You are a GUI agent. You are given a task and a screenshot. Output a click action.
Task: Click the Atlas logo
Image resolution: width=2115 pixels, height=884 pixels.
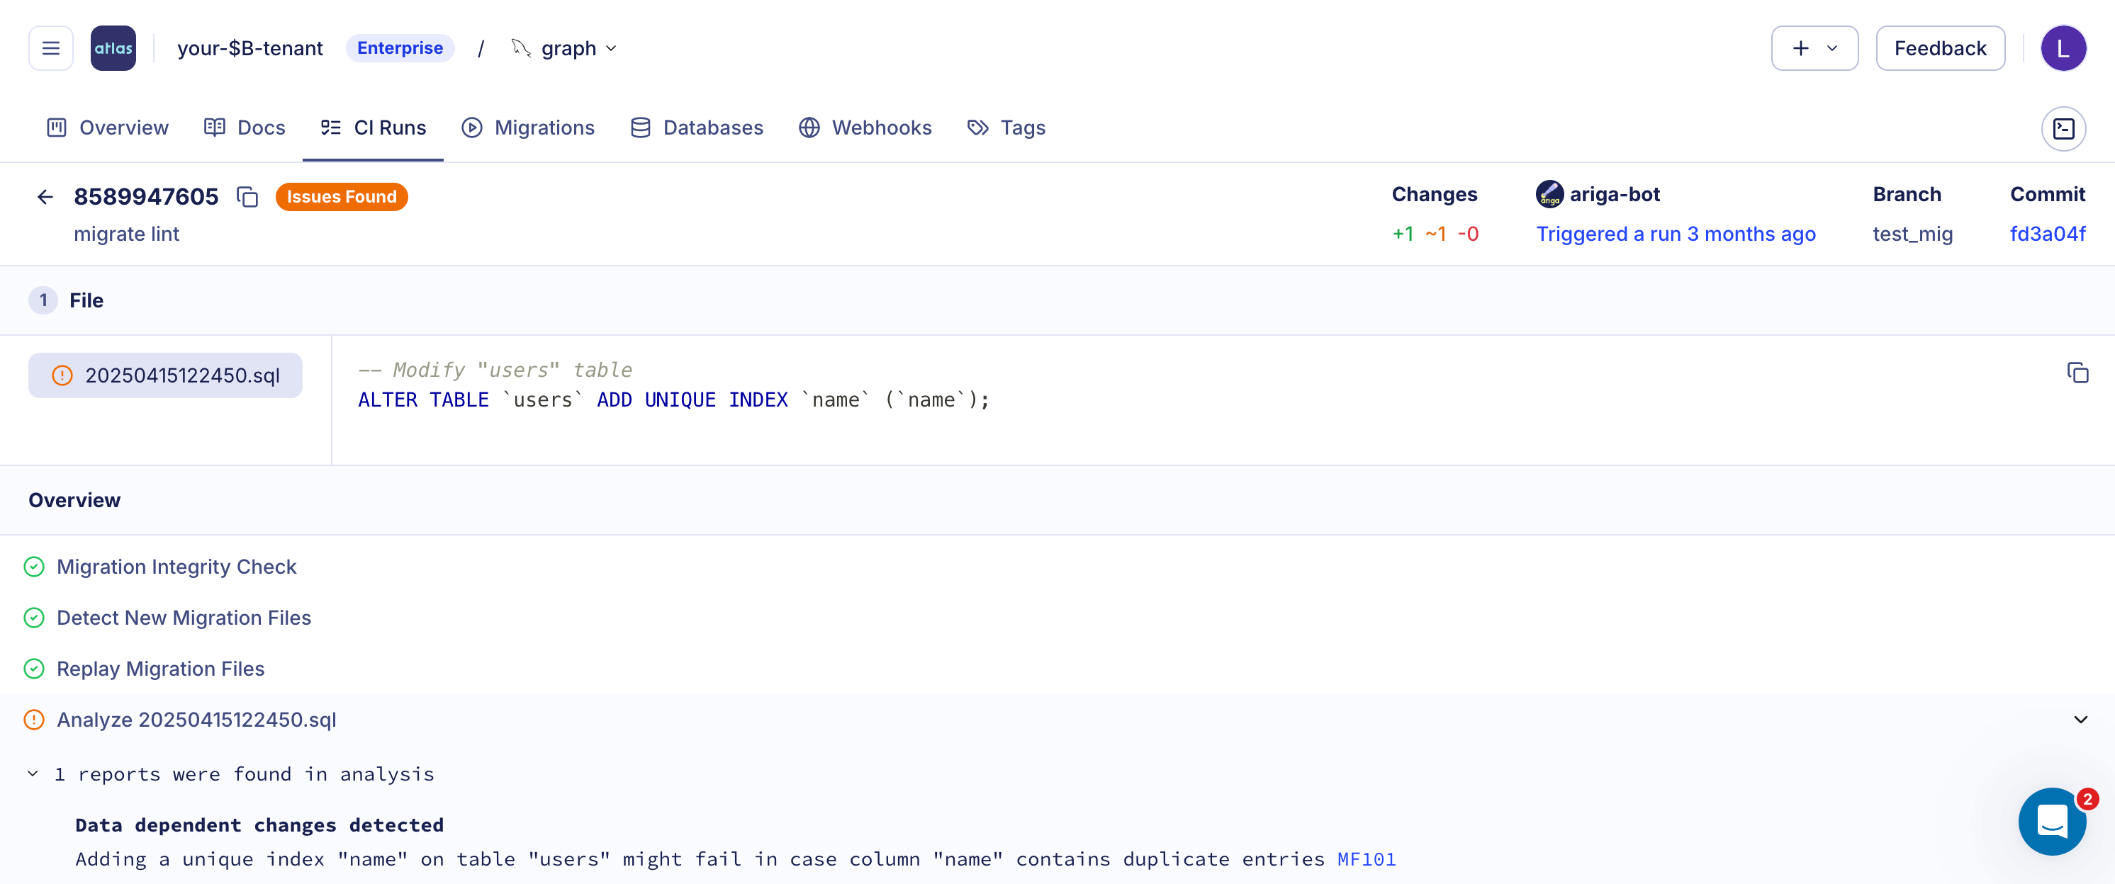[x=113, y=47]
